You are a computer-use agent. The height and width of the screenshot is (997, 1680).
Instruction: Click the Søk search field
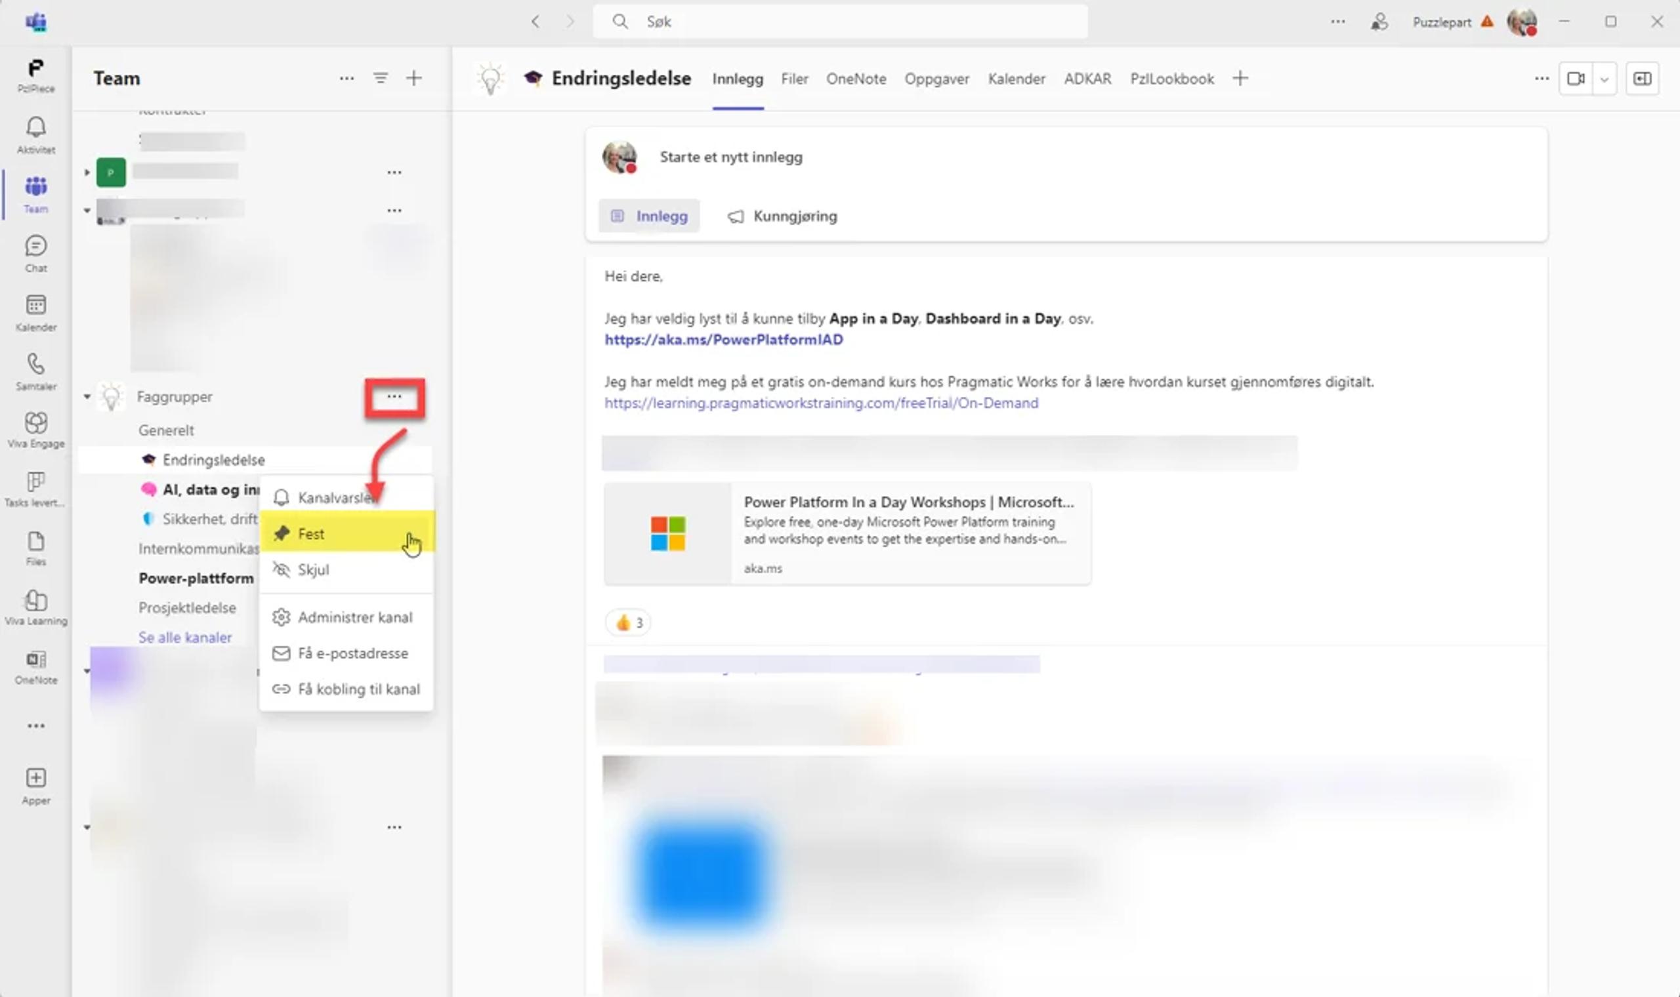[840, 22]
